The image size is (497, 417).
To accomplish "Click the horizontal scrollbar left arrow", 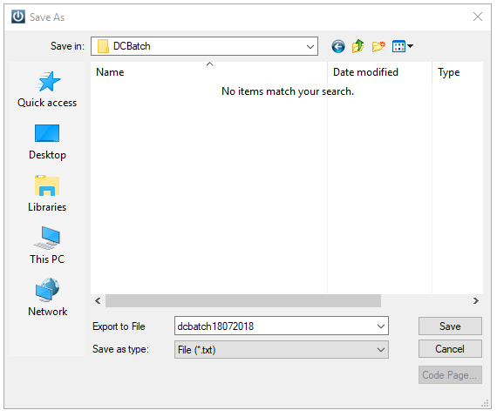I will tap(98, 300).
